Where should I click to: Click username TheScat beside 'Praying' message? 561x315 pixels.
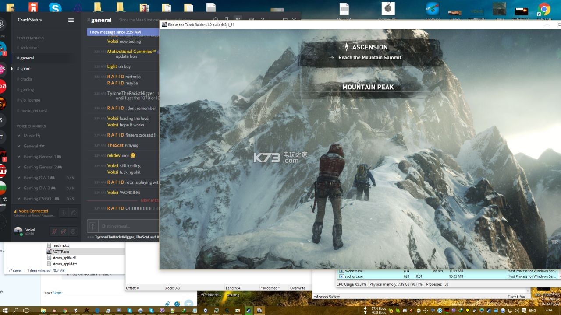pos(115,145)
